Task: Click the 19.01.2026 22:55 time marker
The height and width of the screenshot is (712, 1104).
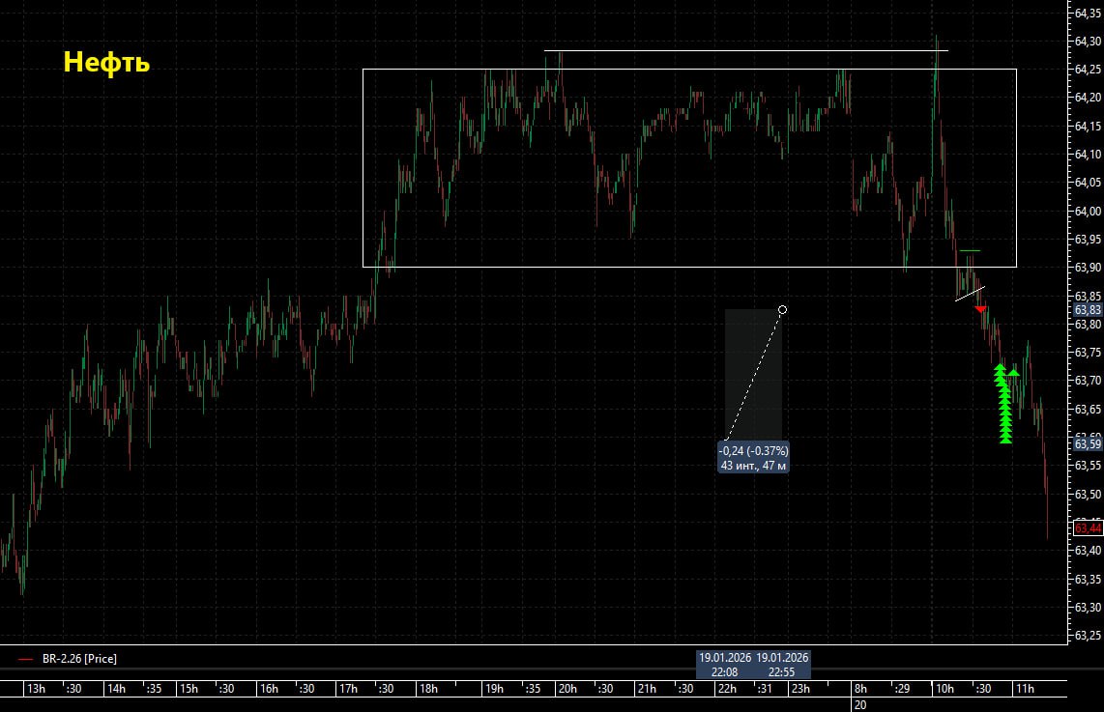Action: (782, 665)
